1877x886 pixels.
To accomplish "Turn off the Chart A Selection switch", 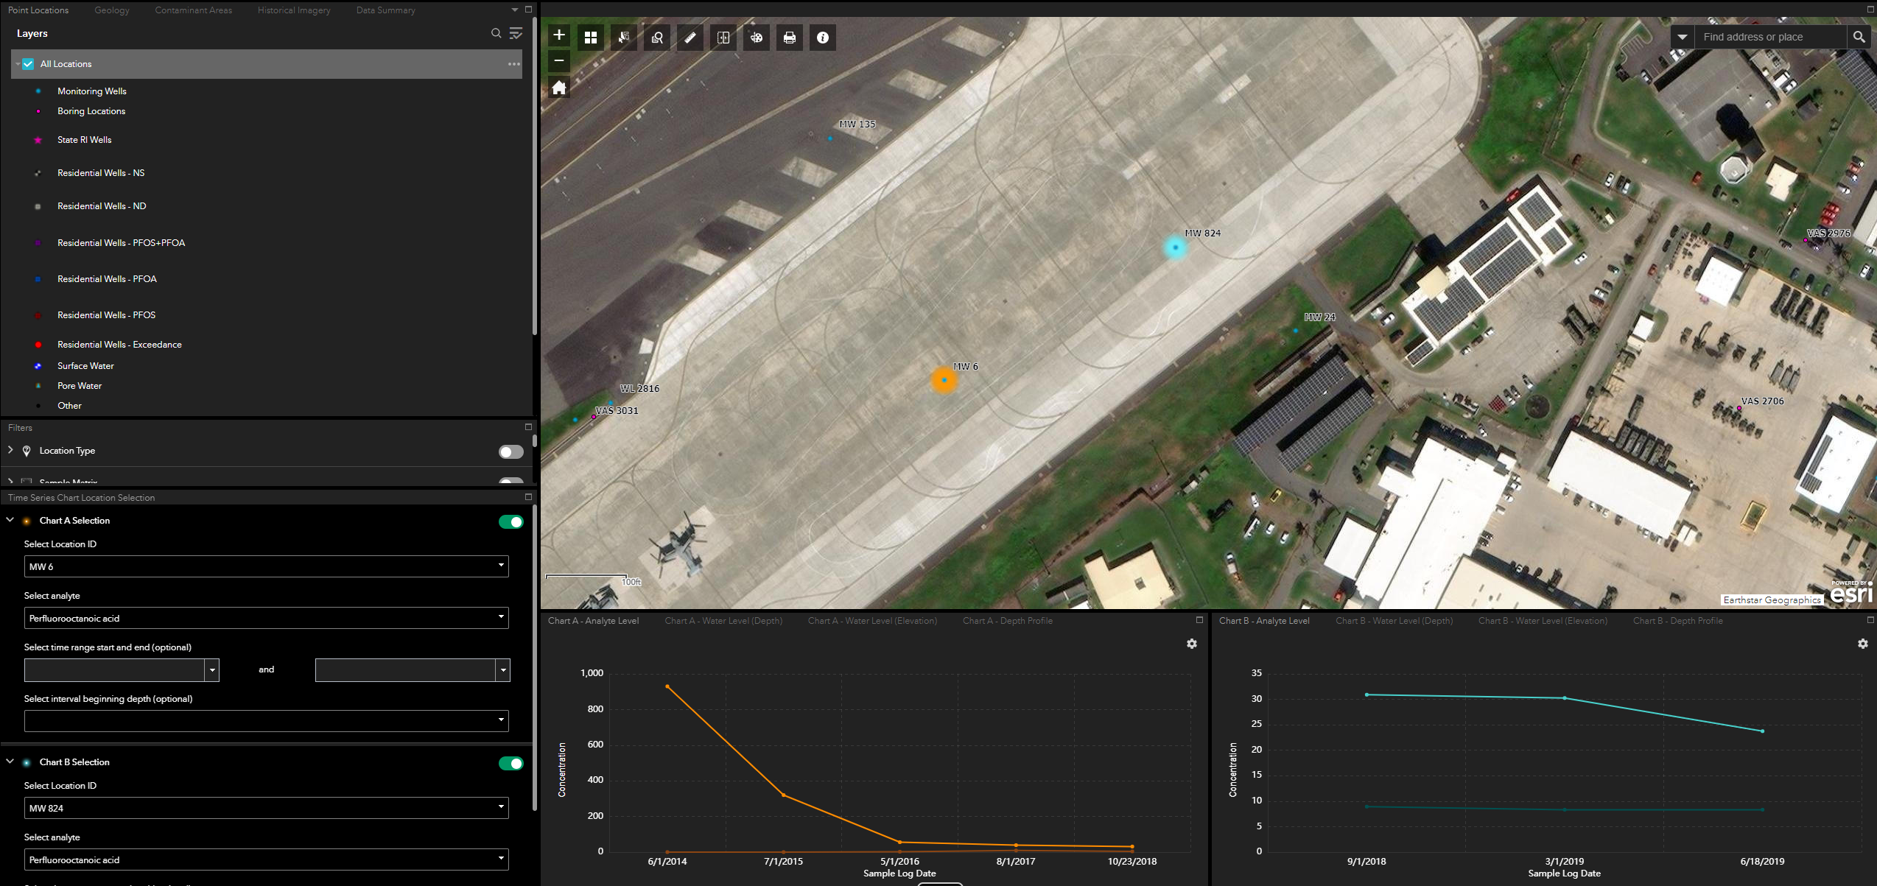I will pyautogui.click(x=511, y=522).
